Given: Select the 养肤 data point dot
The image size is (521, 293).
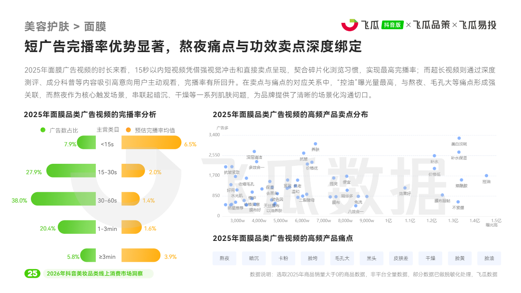Looking at the screenshot, I should pos(316,144).
